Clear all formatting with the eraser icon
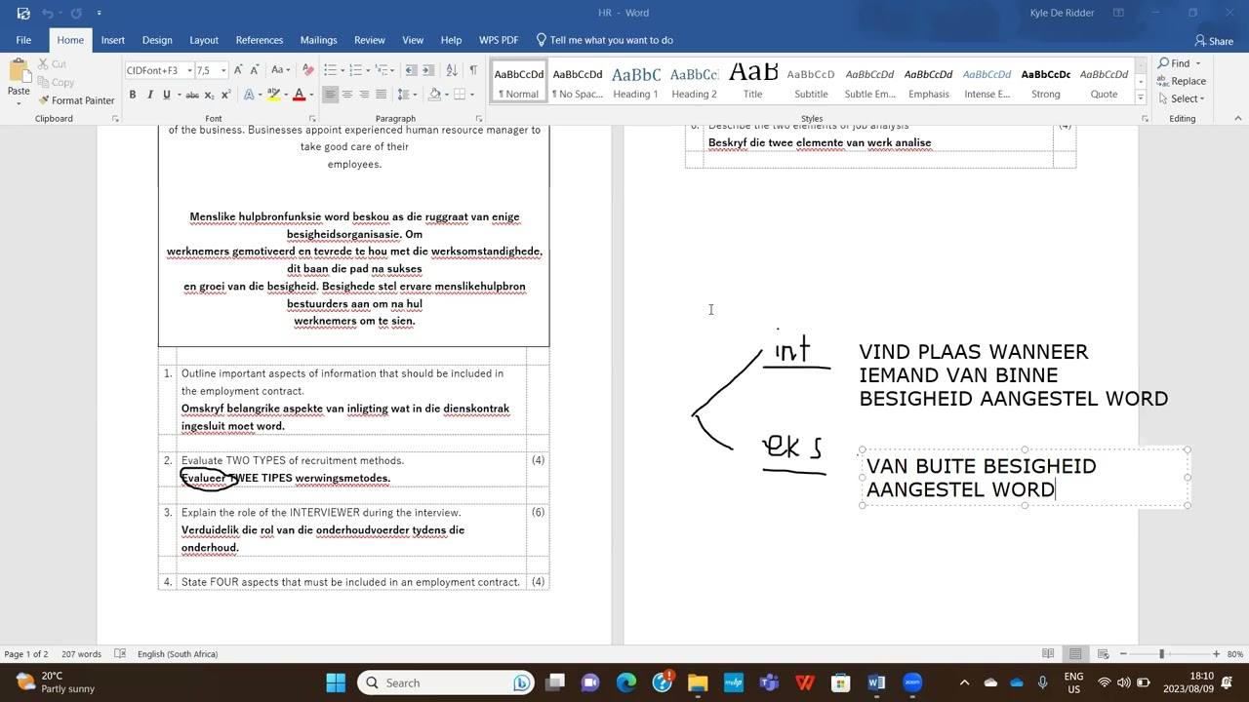1249x702 pixels. 308,70
